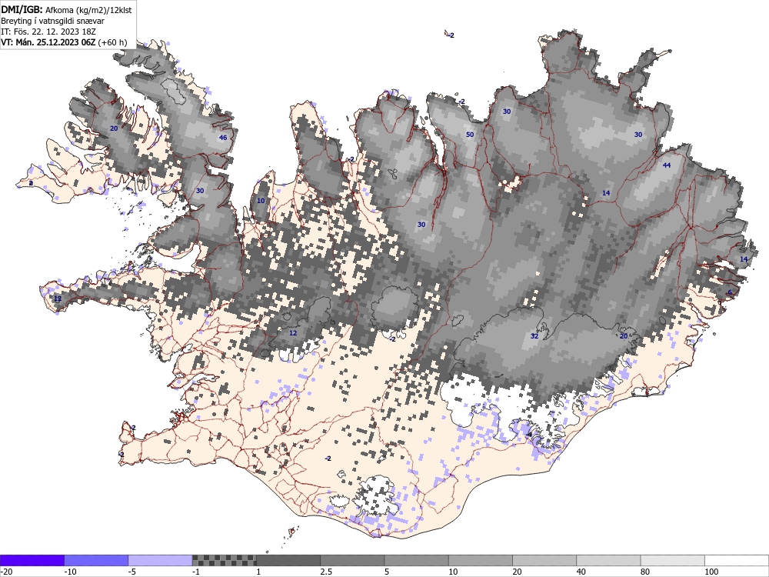Click the 10 to 20 legend swatch
The image size is (769, 577).
(481, 560)
